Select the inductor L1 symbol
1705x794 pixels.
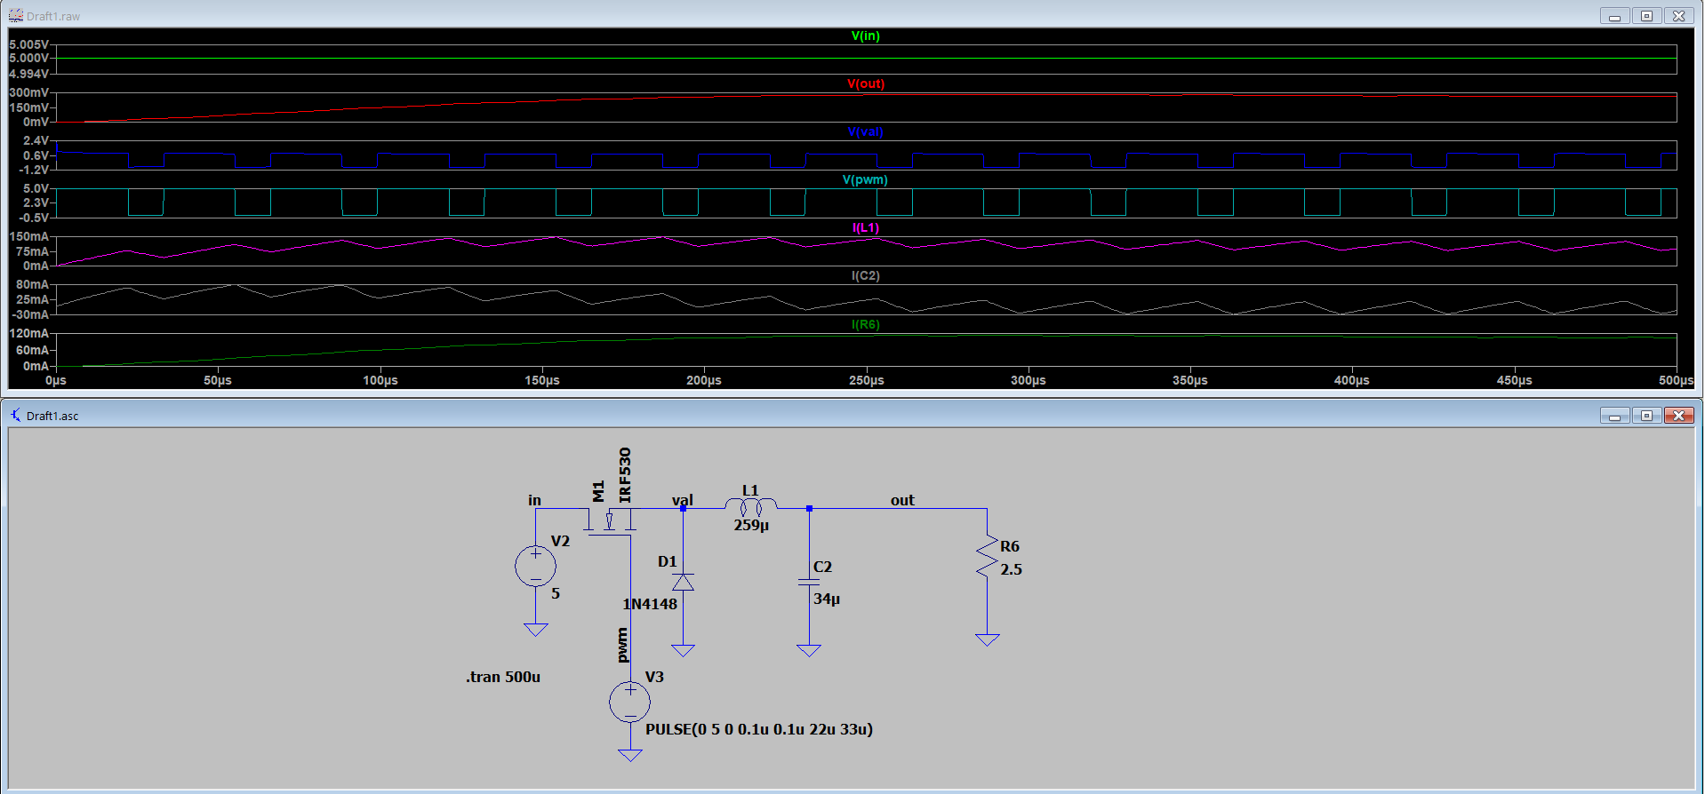tap(751, 507)
